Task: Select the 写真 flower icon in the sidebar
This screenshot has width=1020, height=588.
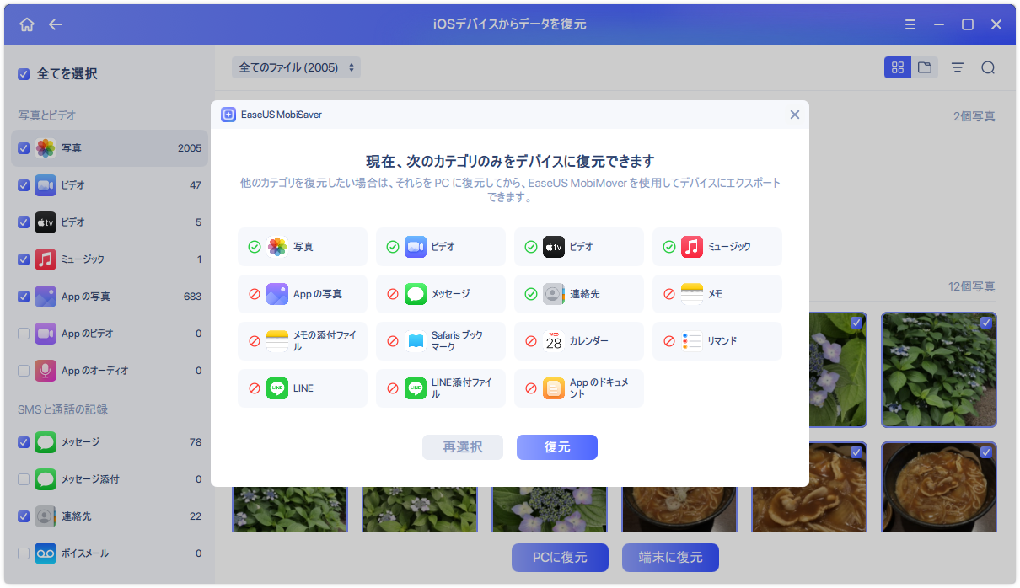Action: [46, 148]
